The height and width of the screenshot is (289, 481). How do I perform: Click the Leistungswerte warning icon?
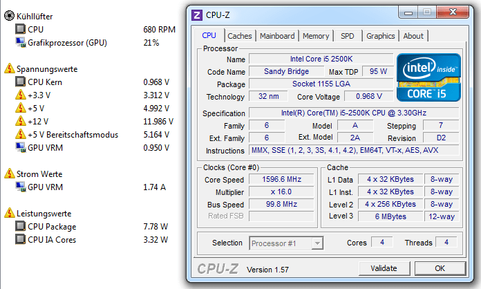tap(8, 214)
